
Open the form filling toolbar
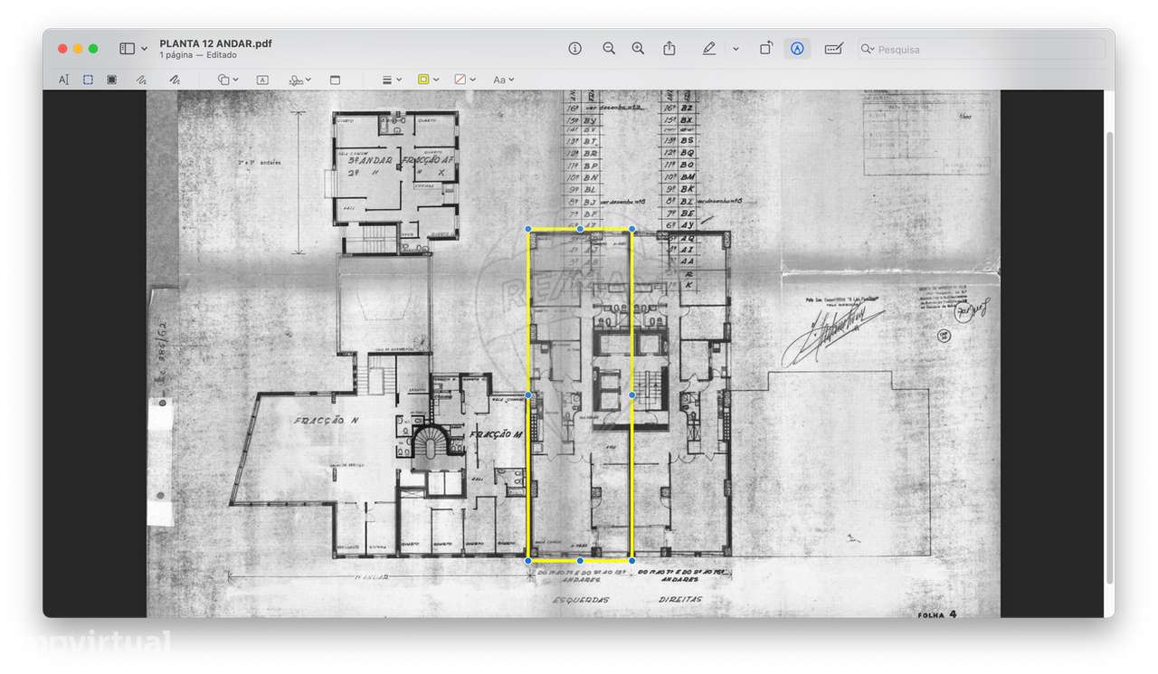tap(834, 49)
